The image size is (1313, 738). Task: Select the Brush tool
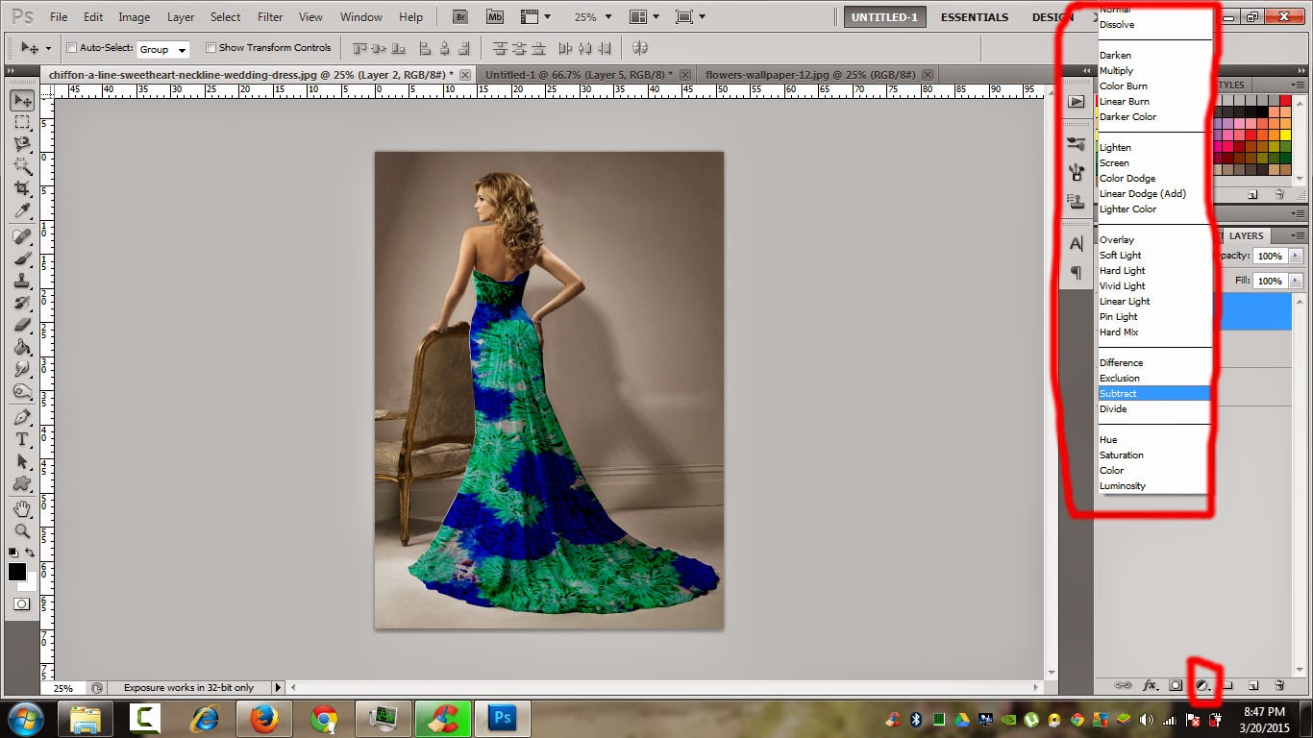tap(21, 258)
